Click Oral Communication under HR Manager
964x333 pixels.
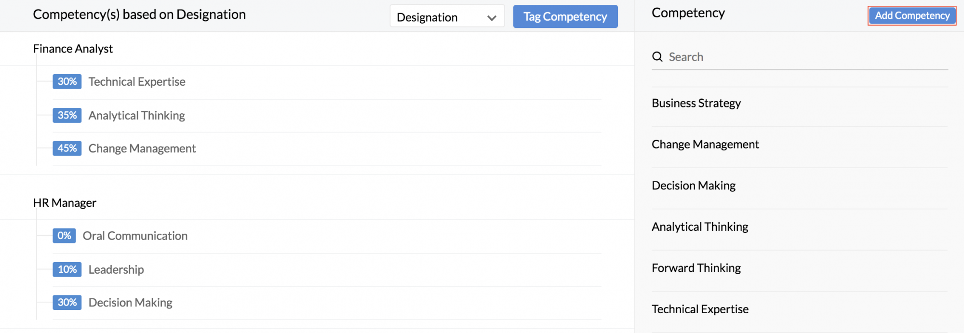click(x=135, y=236)
